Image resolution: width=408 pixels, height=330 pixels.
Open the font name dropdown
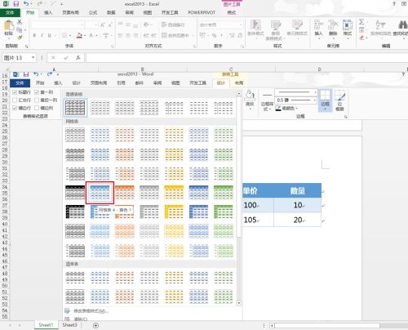coord(82,25)
